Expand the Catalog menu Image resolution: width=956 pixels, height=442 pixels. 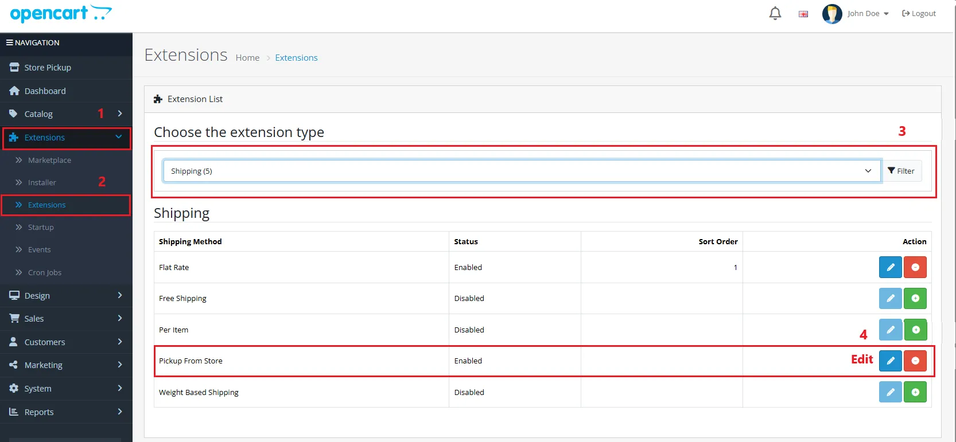66,114
